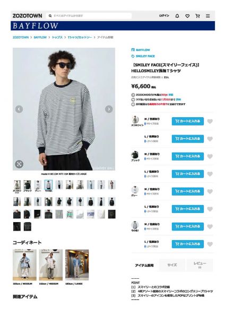Open the shopping cart icon
Screen dimensions: 225x318
197,16
